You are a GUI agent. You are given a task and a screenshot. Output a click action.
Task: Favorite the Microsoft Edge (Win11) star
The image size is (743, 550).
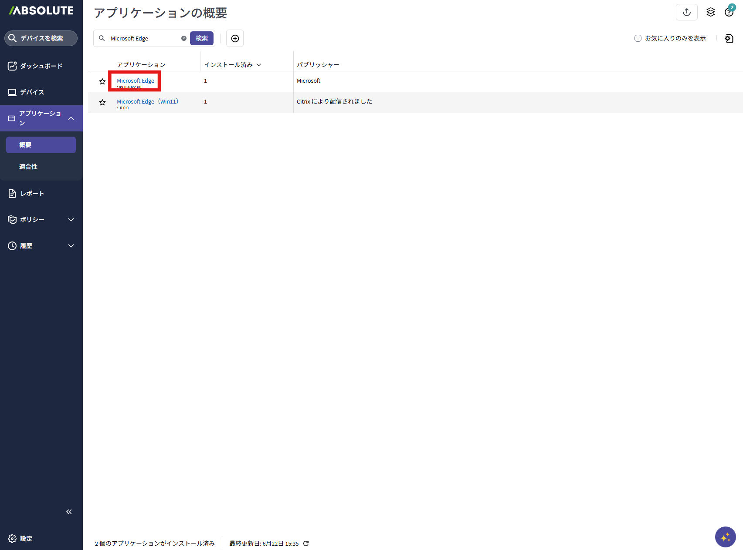click(102, 102)
